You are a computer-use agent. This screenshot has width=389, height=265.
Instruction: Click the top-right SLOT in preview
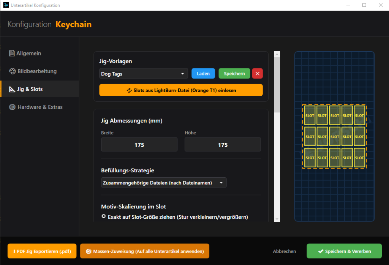(359, 115)
